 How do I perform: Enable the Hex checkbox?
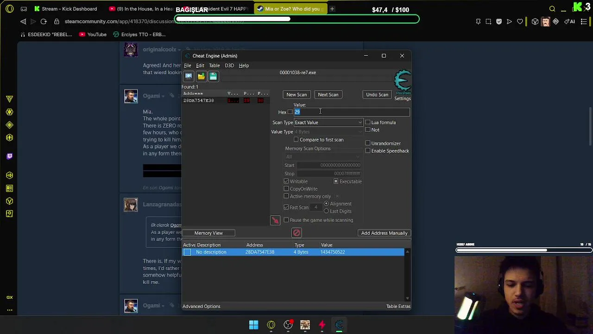[x=290, y=112]
